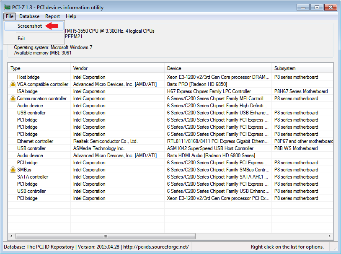Click the i5-3550 CPU @ 3.30GHz text
The image size is (341, 254).
coord(109,31)
